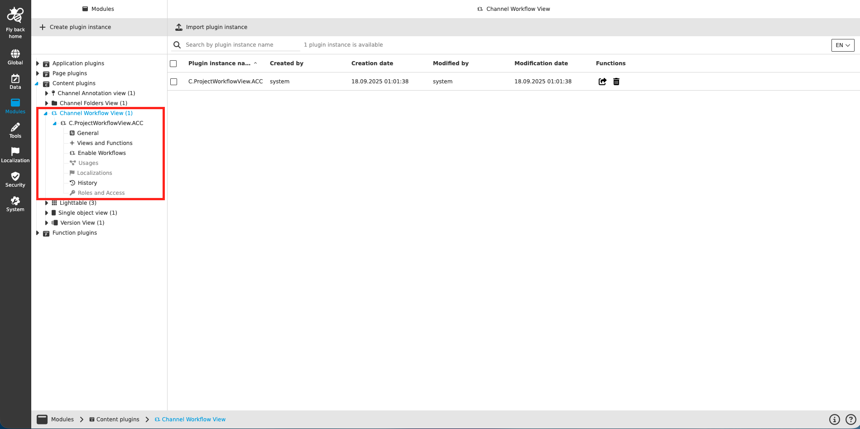Select the Modules breadcrumb item
Viewport: 860px width, 429px height.
pos(62,419)
